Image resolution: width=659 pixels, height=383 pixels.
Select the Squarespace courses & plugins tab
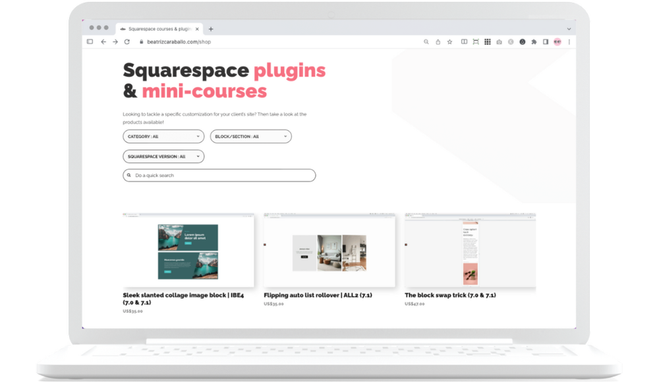click(159, 29)
